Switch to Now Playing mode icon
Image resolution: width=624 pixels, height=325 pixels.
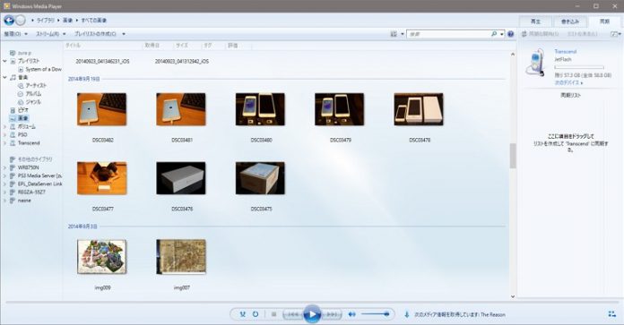click(x=612, y=314)
